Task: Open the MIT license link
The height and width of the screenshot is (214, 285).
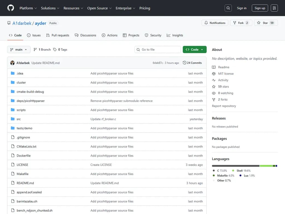Action: (226, 74)
